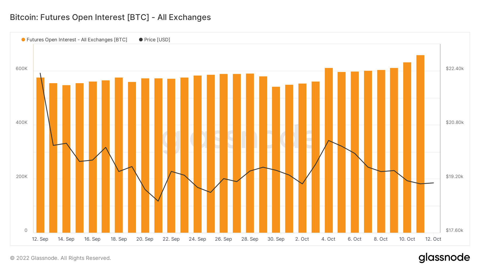Click the 22. Sep x-axis date label
This screenshot has height=270, width=480.
point(171,239)
